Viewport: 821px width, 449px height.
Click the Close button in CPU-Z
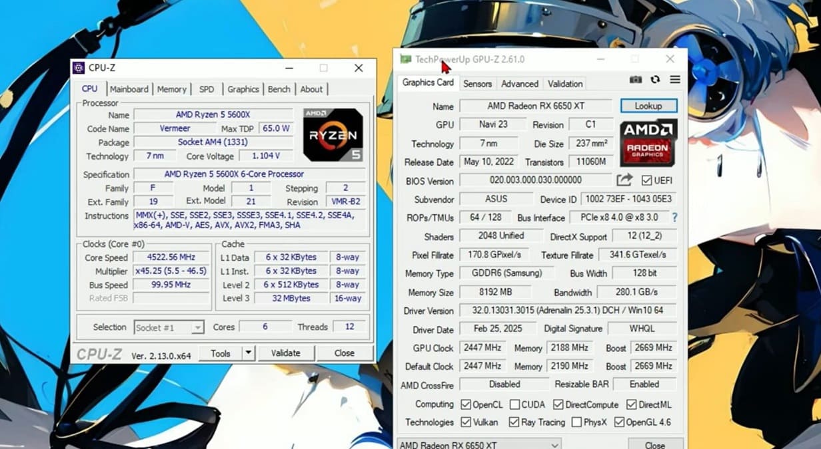tap(345, 353)
